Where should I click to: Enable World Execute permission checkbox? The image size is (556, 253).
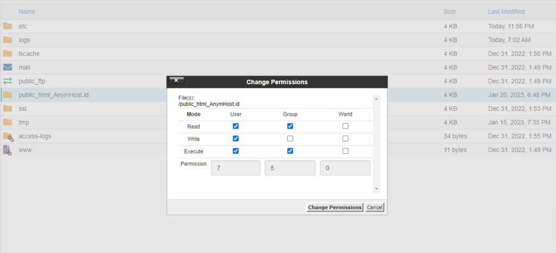[345, 151]
